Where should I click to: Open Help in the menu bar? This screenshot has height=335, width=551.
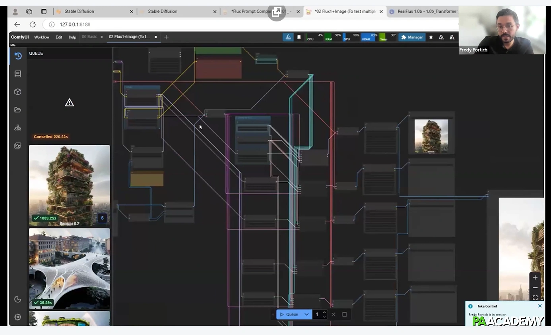click(73, 37)
